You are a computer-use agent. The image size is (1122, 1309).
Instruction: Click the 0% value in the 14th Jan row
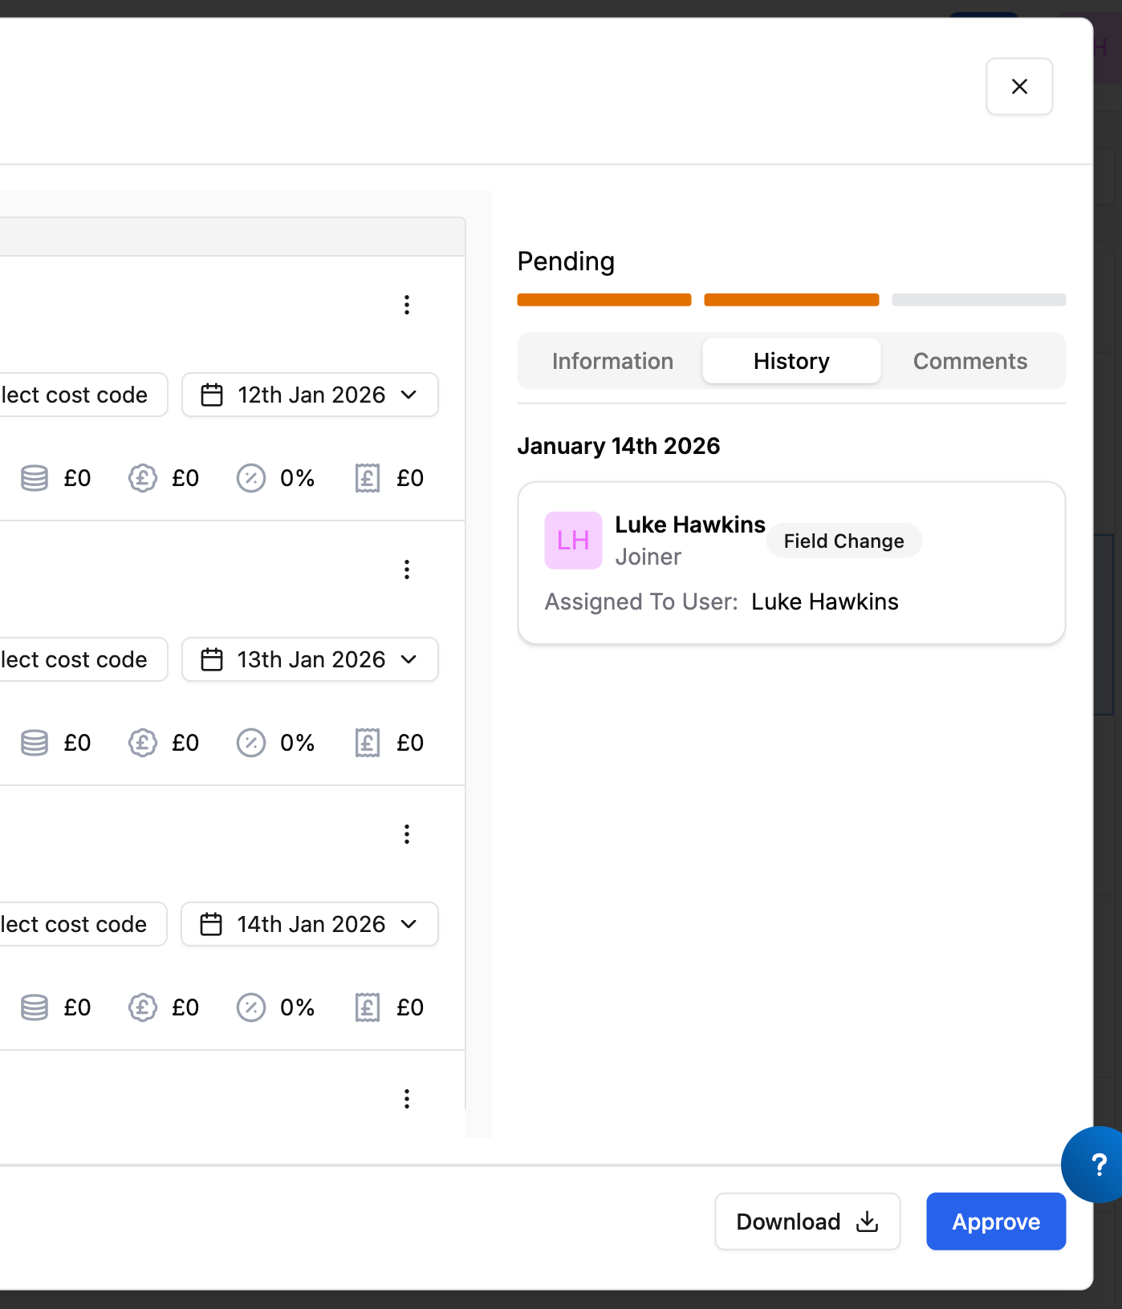[297, 1007]
